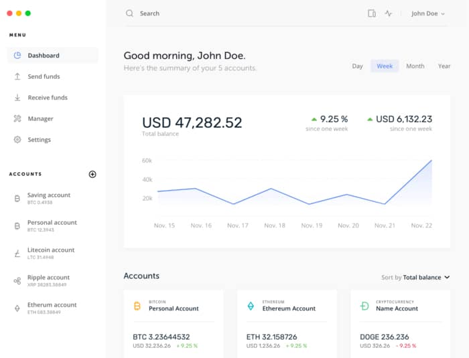Click the add account plus icon
The width and height of the screenshot is (469, 358).
coord(92,174)
